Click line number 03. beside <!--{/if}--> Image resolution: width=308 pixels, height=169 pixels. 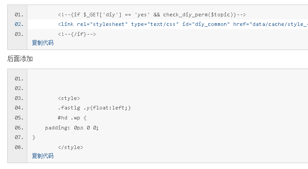click(x=19, y=34)
